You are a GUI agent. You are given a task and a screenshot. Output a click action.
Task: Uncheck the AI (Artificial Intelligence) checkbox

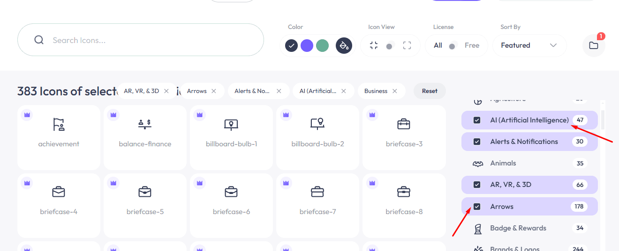click(477, 120)
